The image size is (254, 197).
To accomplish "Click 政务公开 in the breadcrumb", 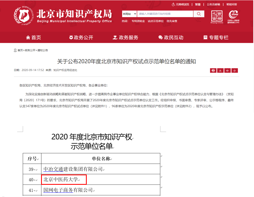I will (30, 50).
